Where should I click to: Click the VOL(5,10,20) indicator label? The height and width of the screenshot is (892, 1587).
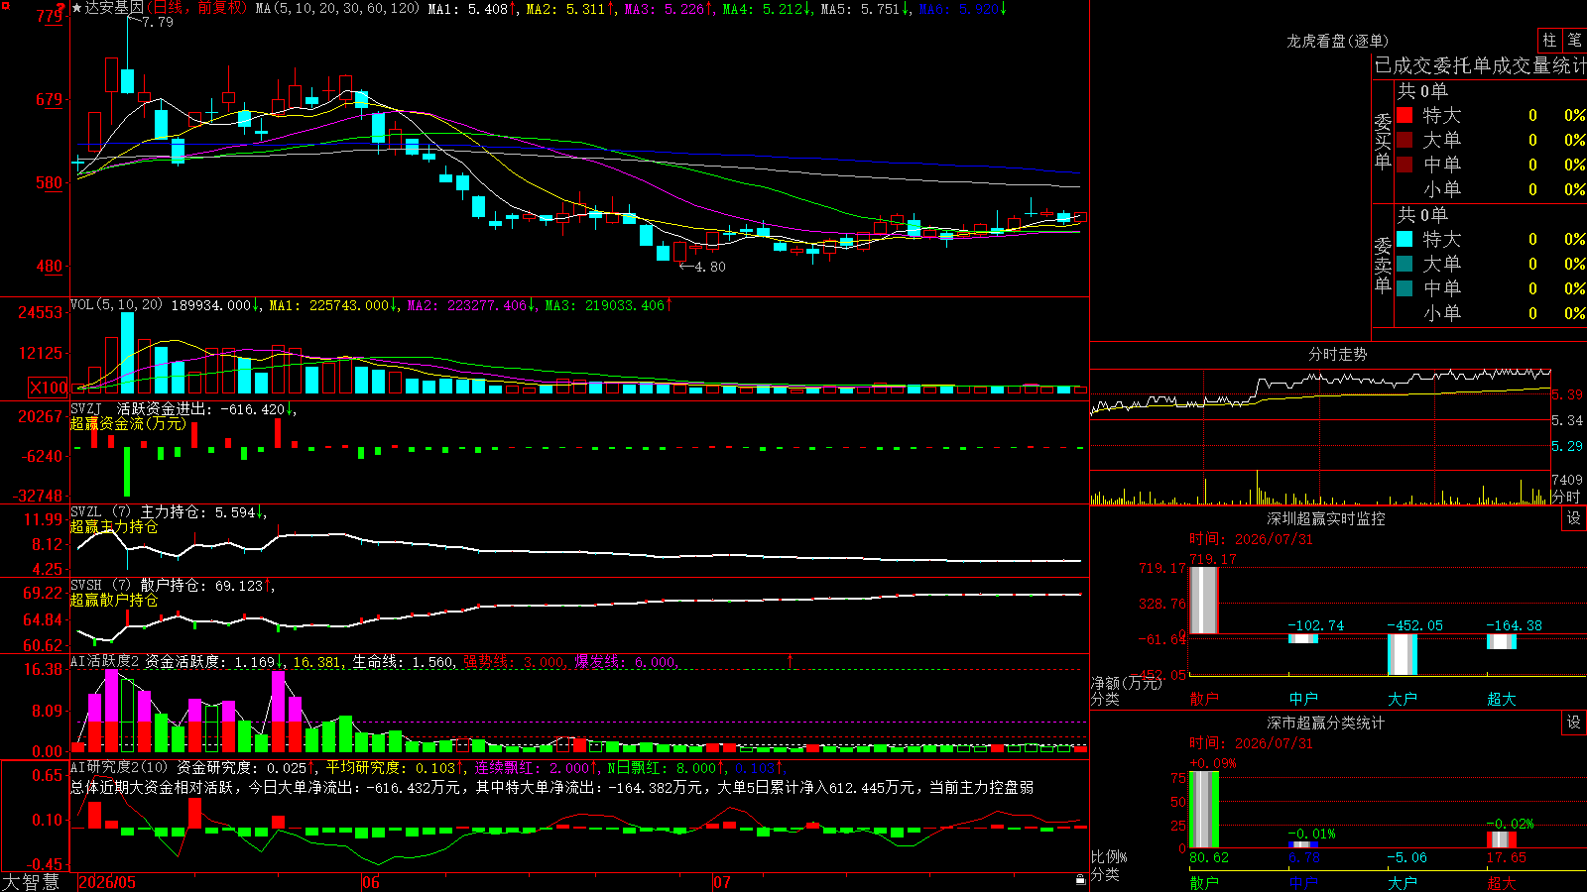117,305
